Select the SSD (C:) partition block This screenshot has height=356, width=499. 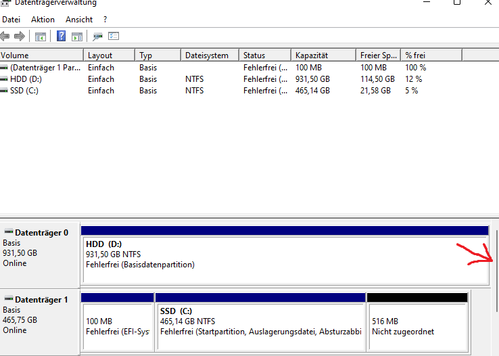coord(260,322)
